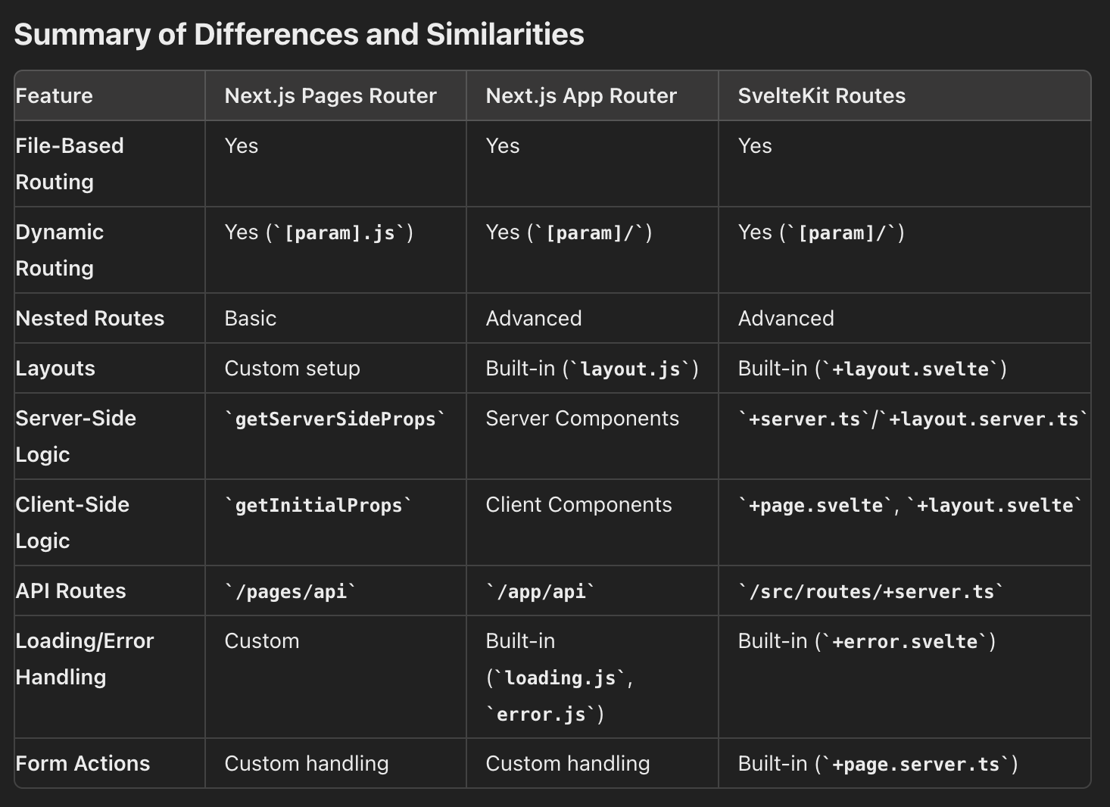
Task: Select the Feature column header
Action: (x=54, y=96)
